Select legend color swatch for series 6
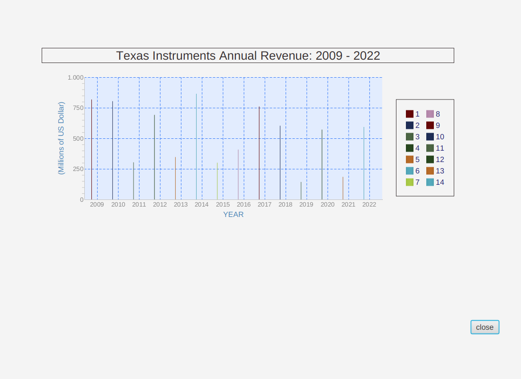This screenshot has width=521, height=379. click(x=410, y=171)
